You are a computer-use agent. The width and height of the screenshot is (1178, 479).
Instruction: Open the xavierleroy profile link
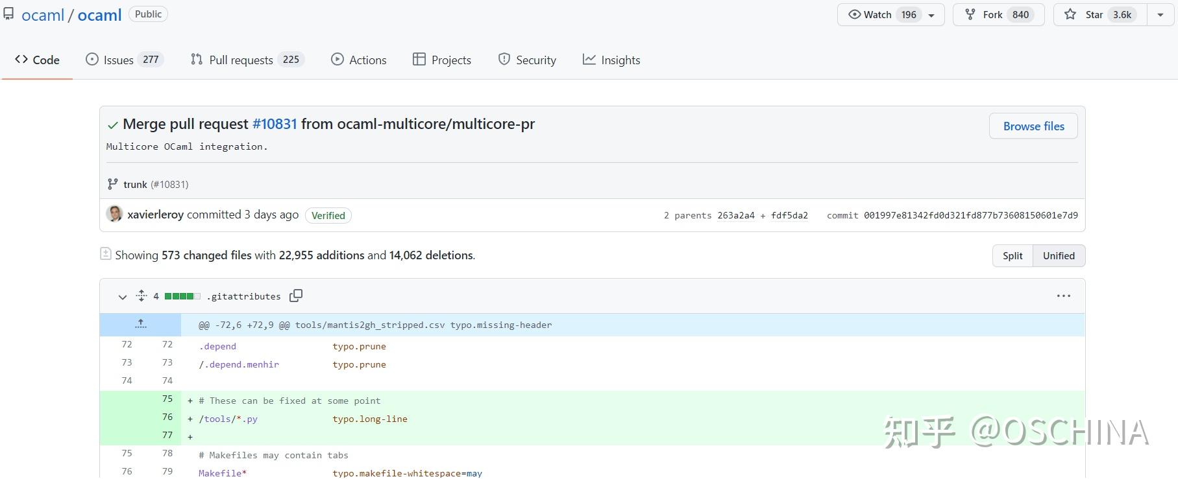[x=156, y=215]
